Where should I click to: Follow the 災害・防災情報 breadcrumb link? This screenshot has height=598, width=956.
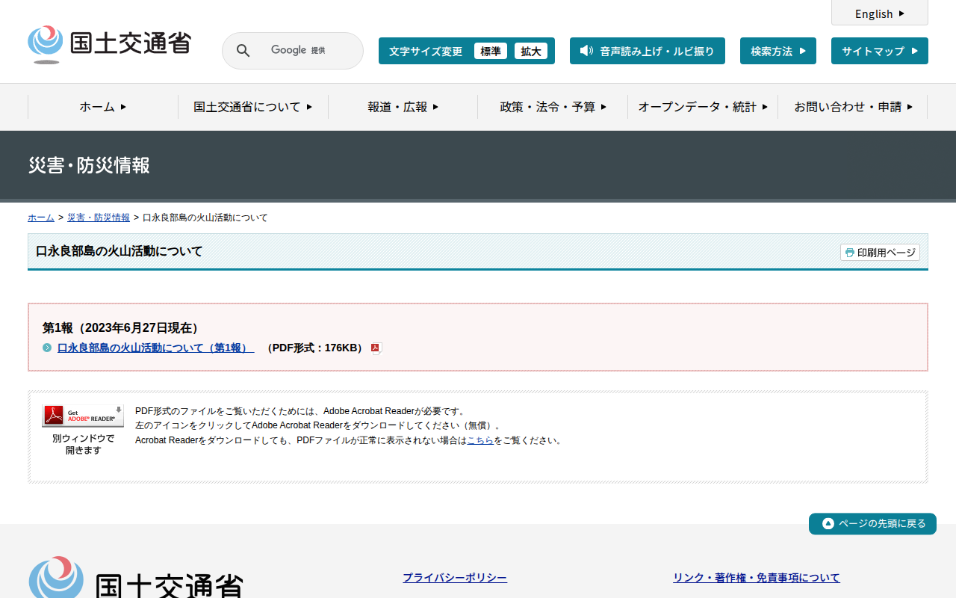pos(99,218)
